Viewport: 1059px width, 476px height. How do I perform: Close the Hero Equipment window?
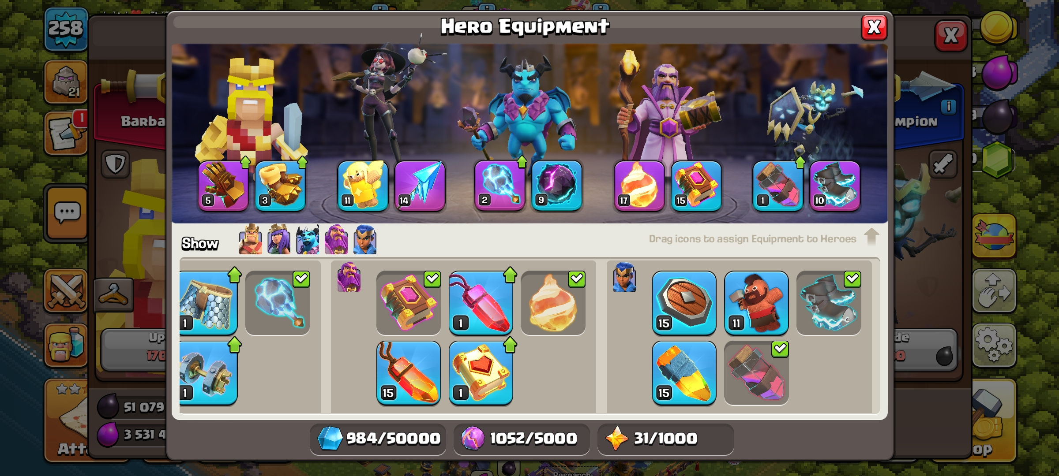(874, 27)
